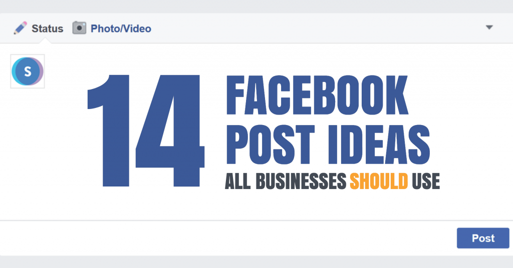Click the white S letter inside avatar circle
513x268 pixels.
click(x=28, y=71)
